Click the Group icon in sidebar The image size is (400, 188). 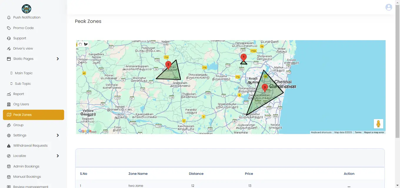click(x=9, y=125)
